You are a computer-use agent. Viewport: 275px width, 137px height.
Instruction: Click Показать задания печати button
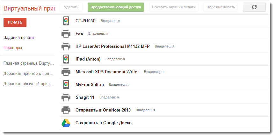point(174,7)
